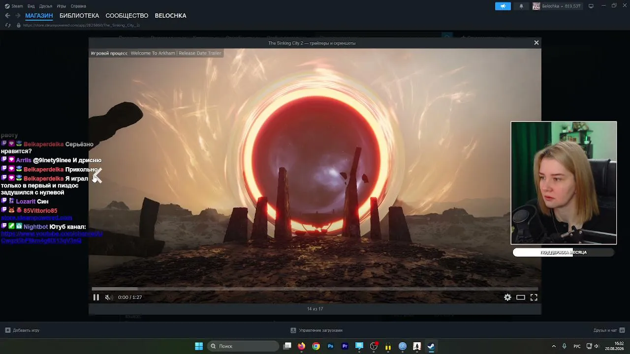This screenshot has width=630, height=354.
Task: Navigate back with the Steam back arrow
Action: pos(7,16)
